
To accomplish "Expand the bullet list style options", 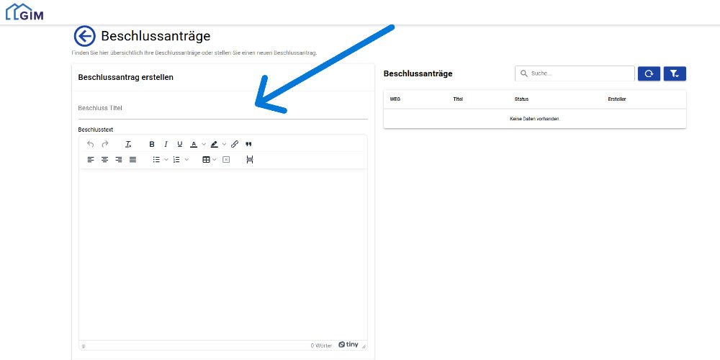I will [166, 159].
